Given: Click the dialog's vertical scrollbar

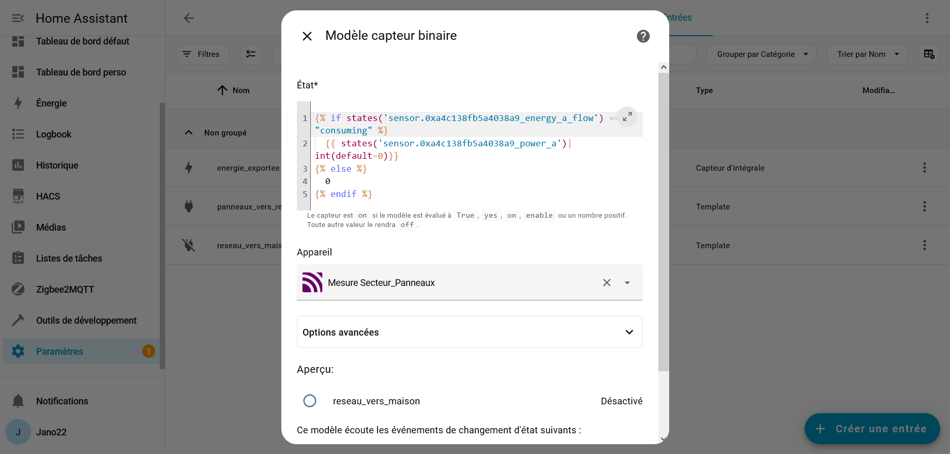Looking at the screenshot, I should tap(664, 222).
